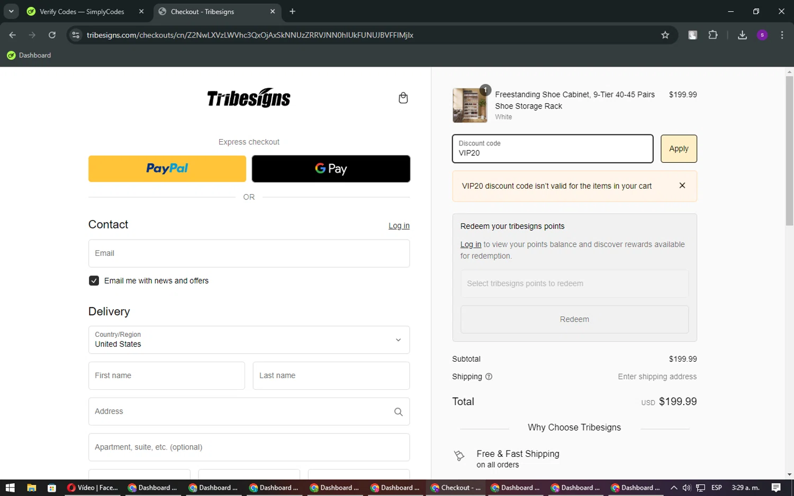Click the network tray icon

(700, 488)
